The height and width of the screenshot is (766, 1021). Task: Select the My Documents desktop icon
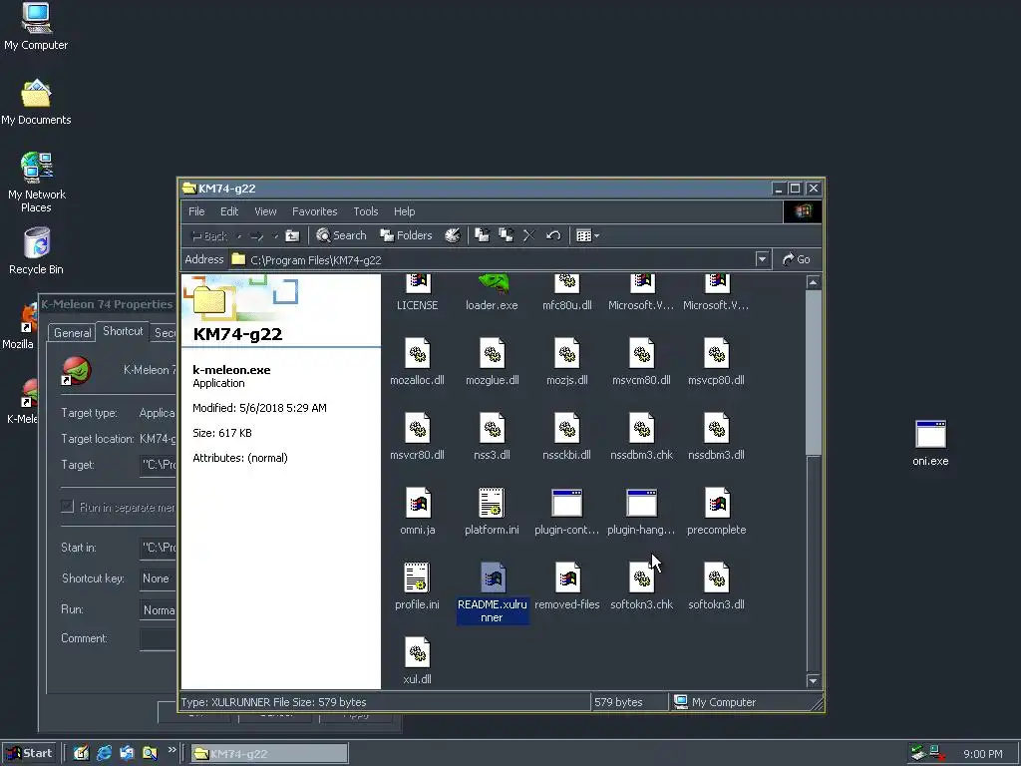(36, 102)
